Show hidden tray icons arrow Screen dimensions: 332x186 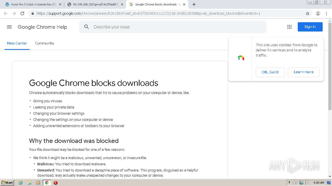289,183
